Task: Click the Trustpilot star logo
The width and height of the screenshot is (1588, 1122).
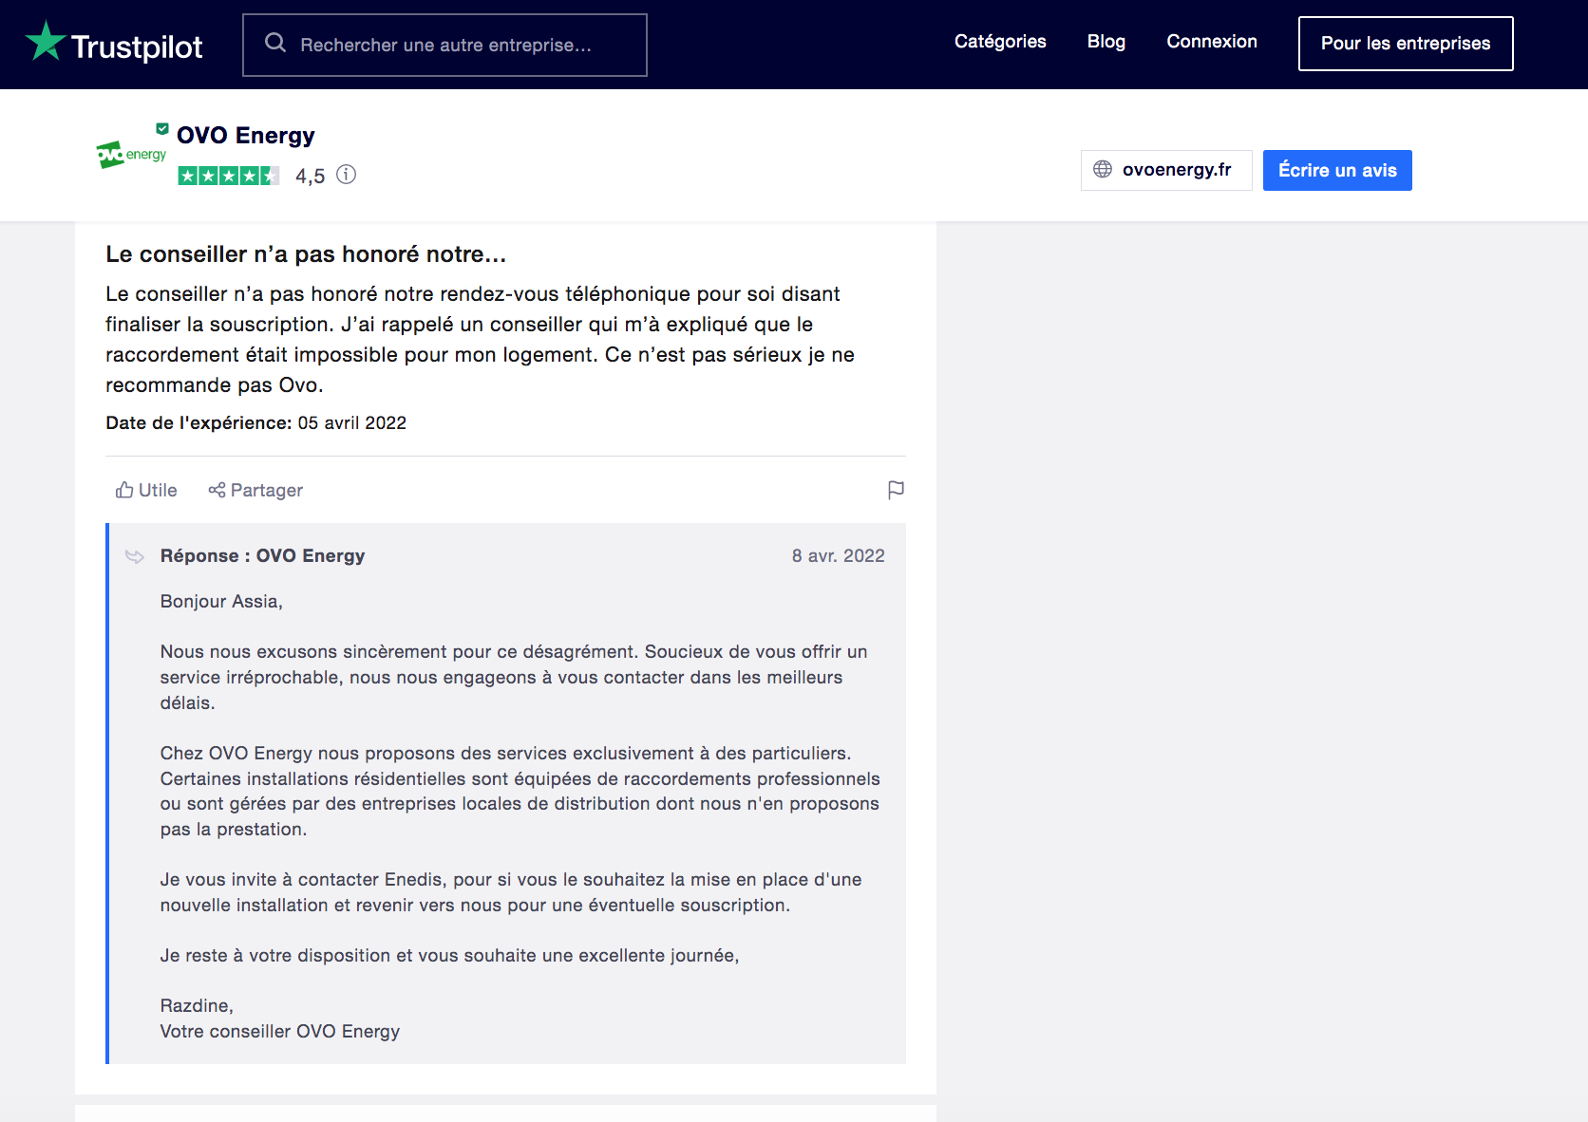Action: [x=45, y=42]
